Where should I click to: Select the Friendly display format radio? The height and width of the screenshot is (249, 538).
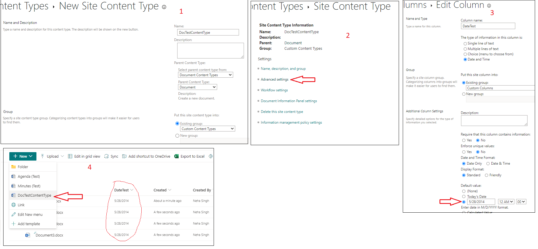[x=486, y=175]
